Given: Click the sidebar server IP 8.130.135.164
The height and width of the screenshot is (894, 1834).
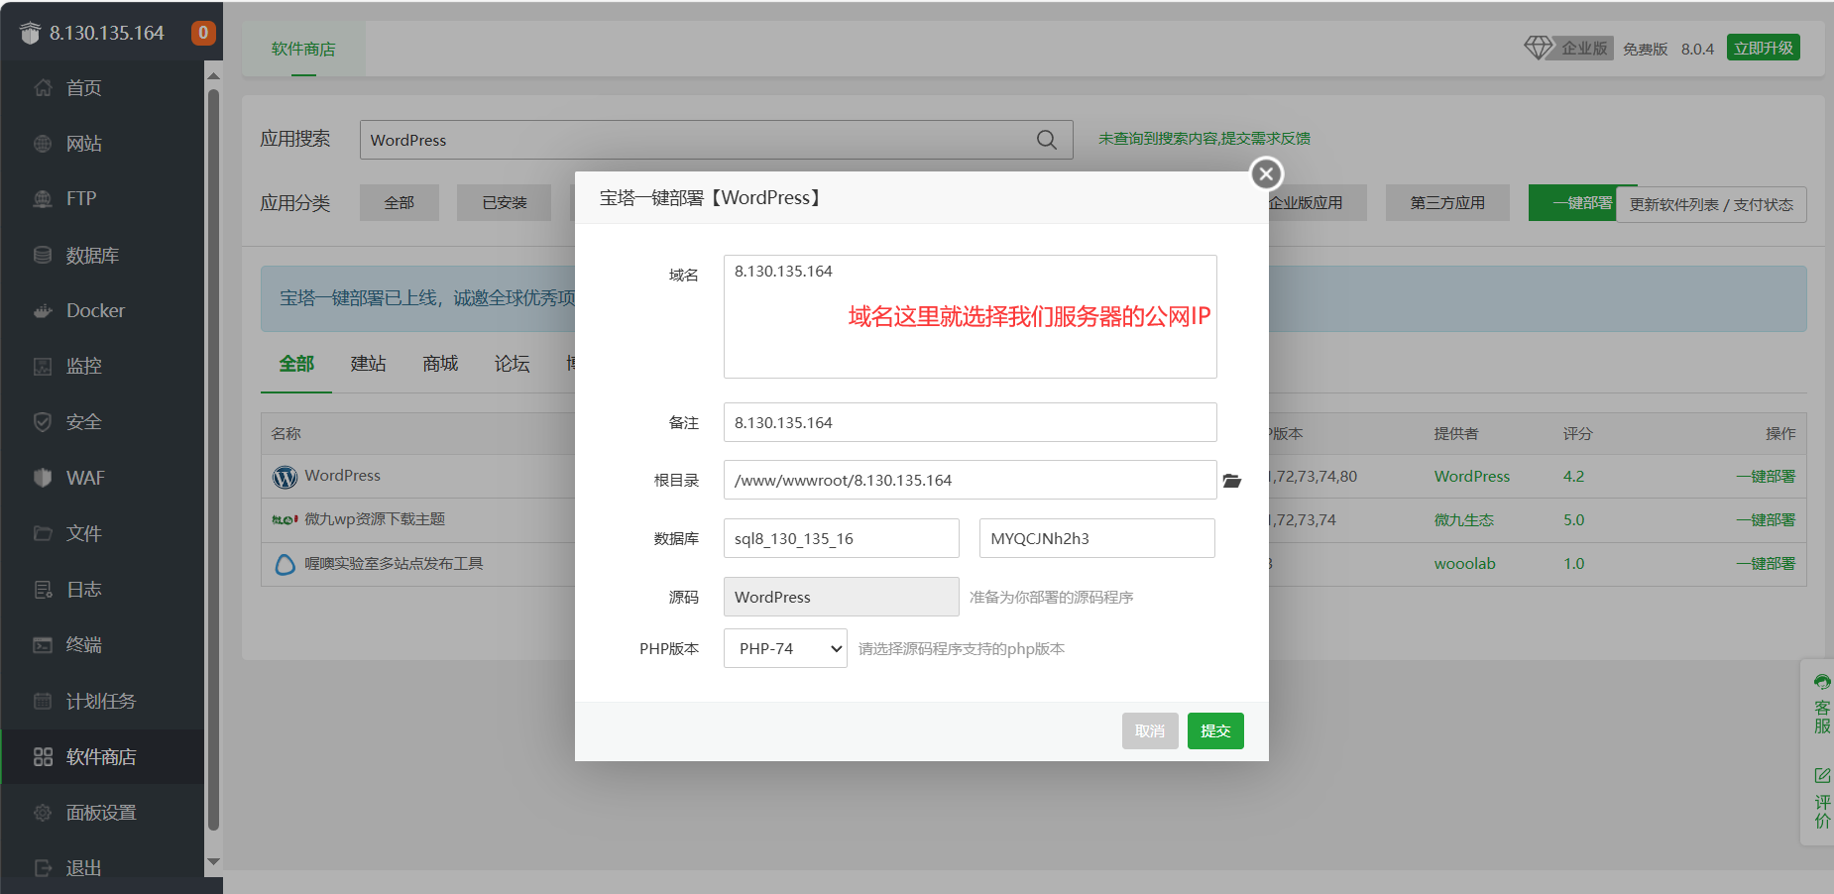Looking at the screenshot, I should point(107,33).
